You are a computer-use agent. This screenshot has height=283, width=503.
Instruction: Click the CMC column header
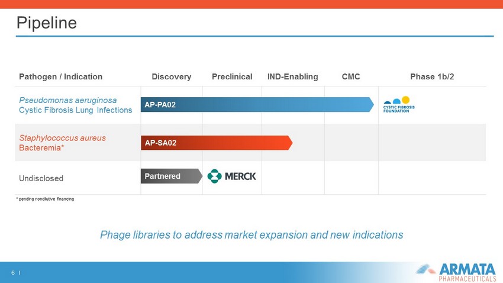351,77
